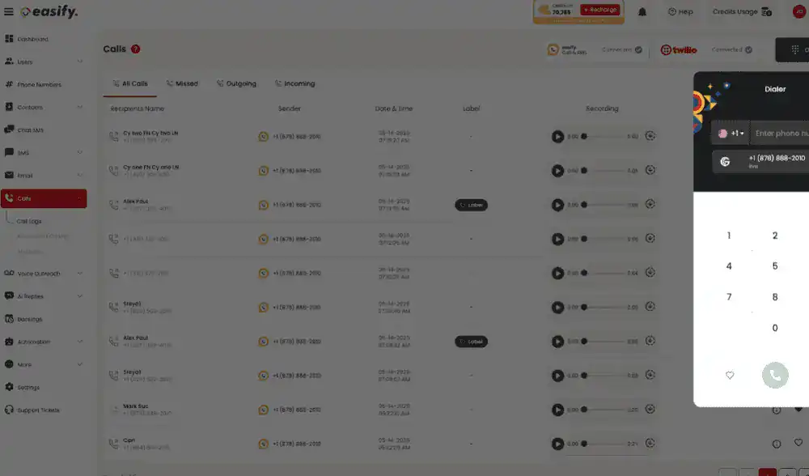Play the Mark Suc call recording
The height and width of the screenshot is (476, 809).
[557, 410]
